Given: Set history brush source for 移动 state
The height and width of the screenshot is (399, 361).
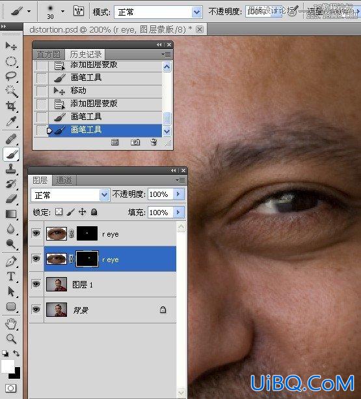Looking at the screenshot, I should 41,91.
